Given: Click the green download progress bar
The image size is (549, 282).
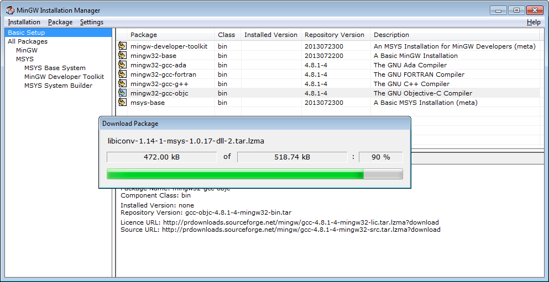Looking at the screenshot, I should tap(254, 174).
